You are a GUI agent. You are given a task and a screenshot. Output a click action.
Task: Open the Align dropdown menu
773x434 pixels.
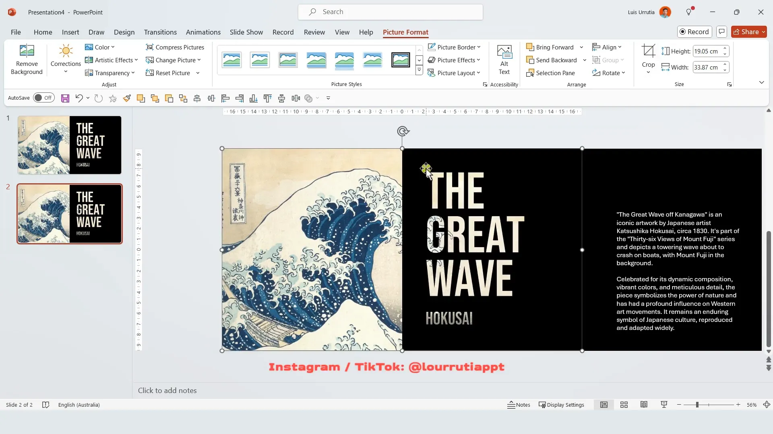pyautogui.click(x=607, y=47)
